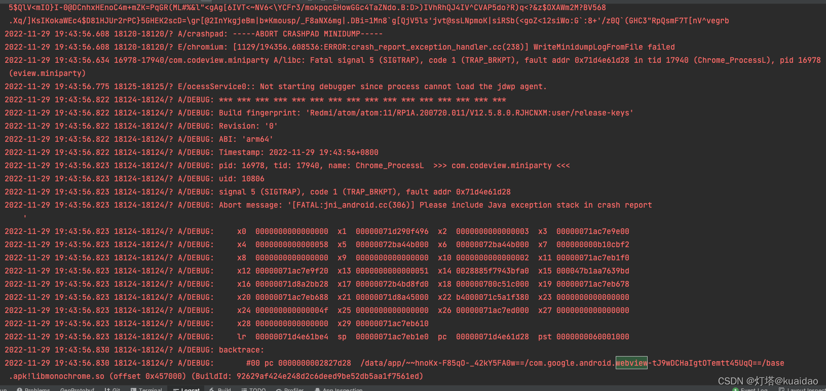Click the "backtrace:" log entry

[241, 350]
